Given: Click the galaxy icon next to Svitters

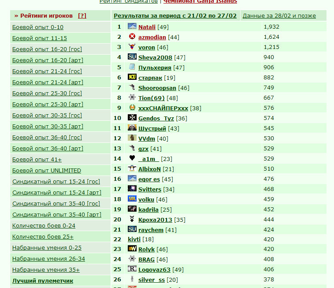Looking at the screenshot, I should (132, 188).
